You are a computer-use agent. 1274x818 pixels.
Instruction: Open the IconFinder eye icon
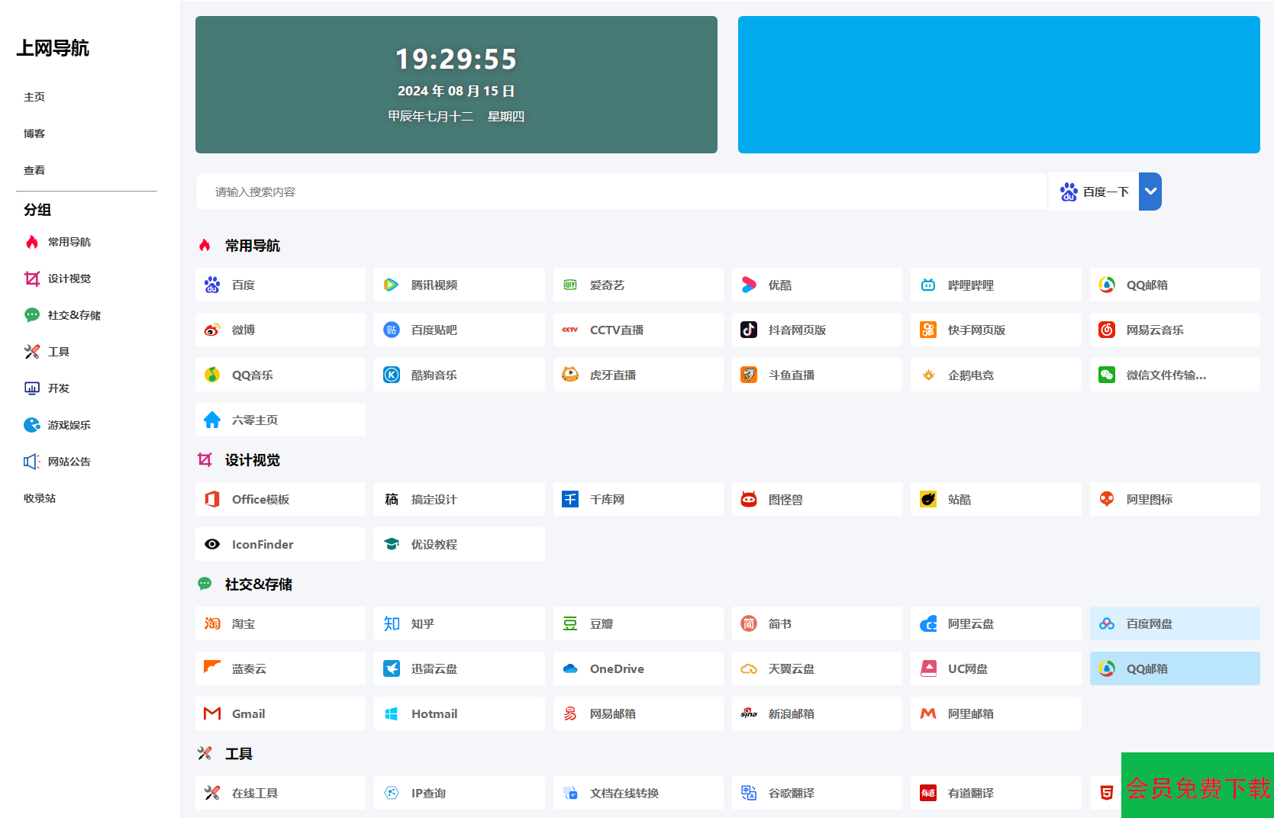[212, 544]
